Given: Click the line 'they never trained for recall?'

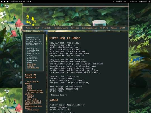Looking at the screenshot, I should point(67,56).
